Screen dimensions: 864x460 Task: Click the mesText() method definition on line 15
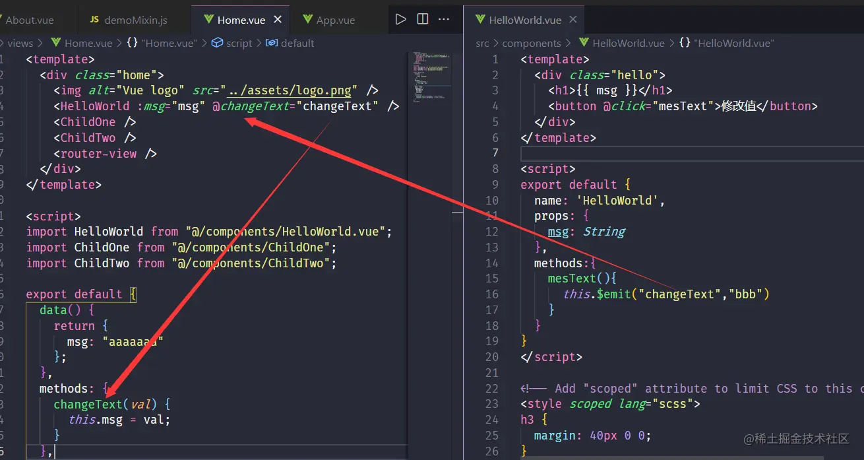tap(582, 279)
